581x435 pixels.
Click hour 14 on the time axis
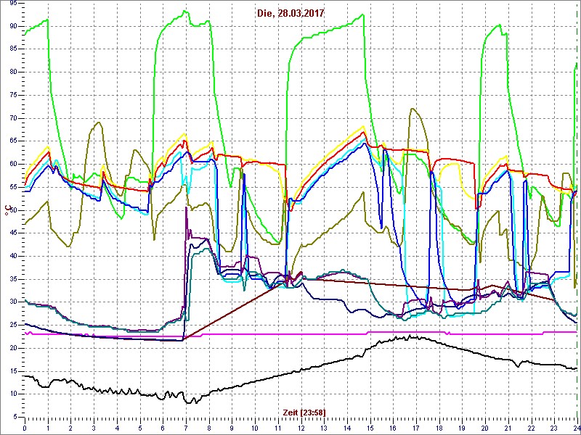pyautogui.click(x=346, y=427)
